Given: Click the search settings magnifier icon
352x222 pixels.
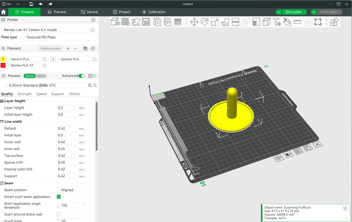Looking at the screenshot, I should pyautogui.click(x=95, y=85).
